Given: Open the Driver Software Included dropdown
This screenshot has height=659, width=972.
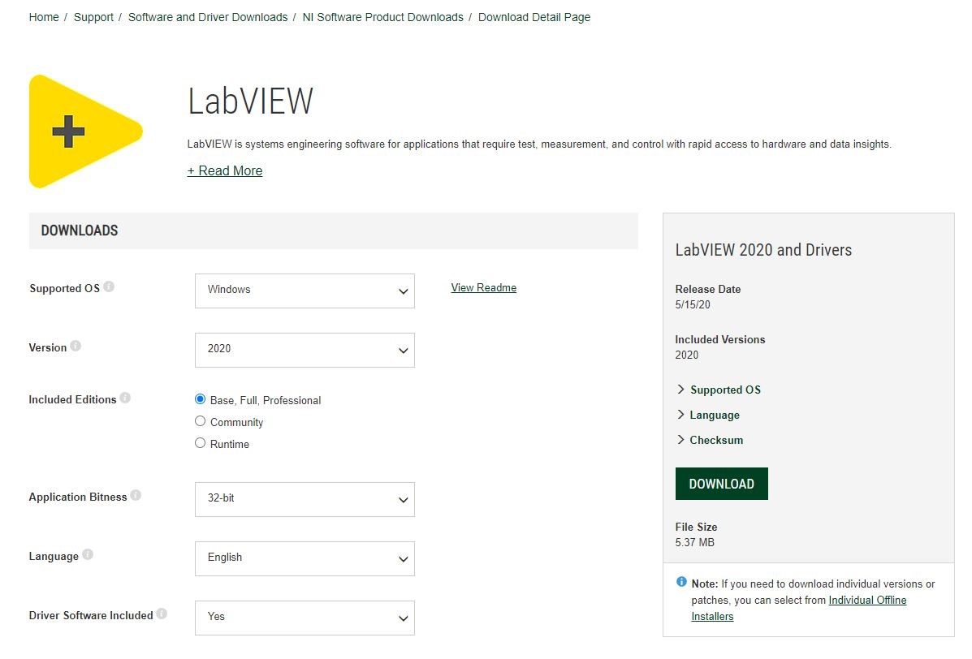Looking at the screenshot, I should pos(305,618).
